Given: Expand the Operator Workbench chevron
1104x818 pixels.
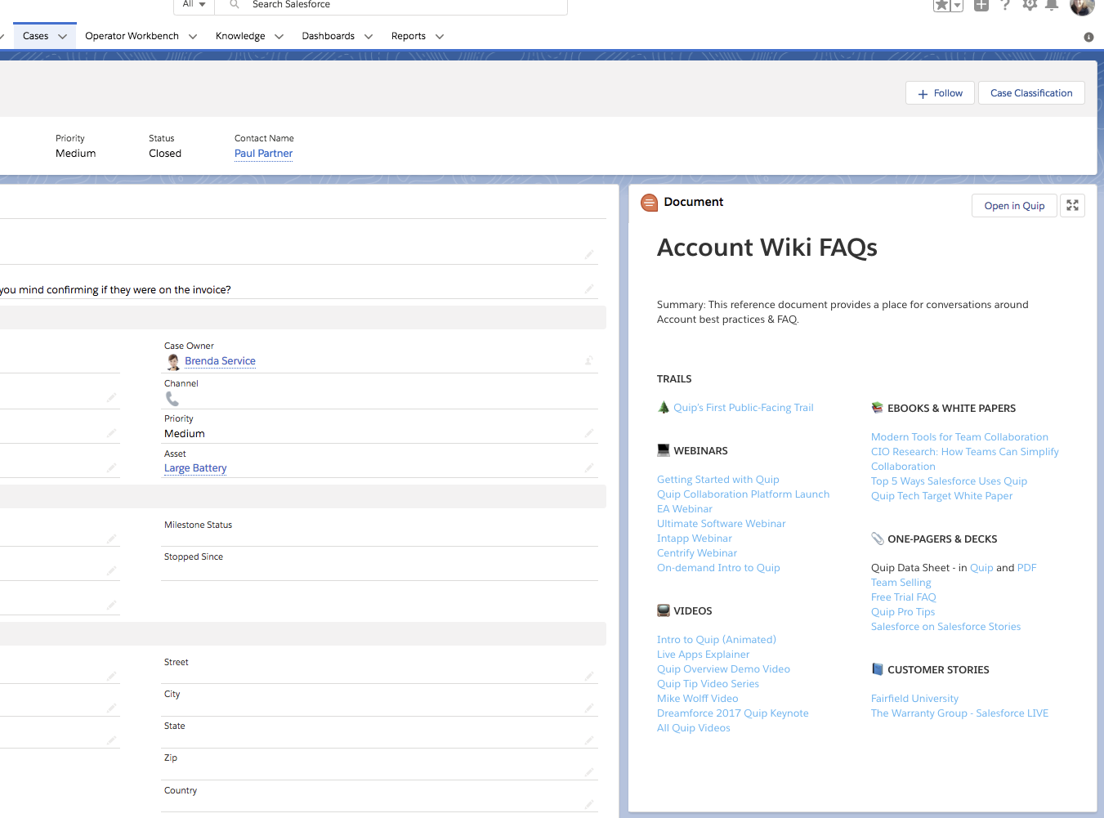Looking at the screenshot, I should click(x=193, y=37).
